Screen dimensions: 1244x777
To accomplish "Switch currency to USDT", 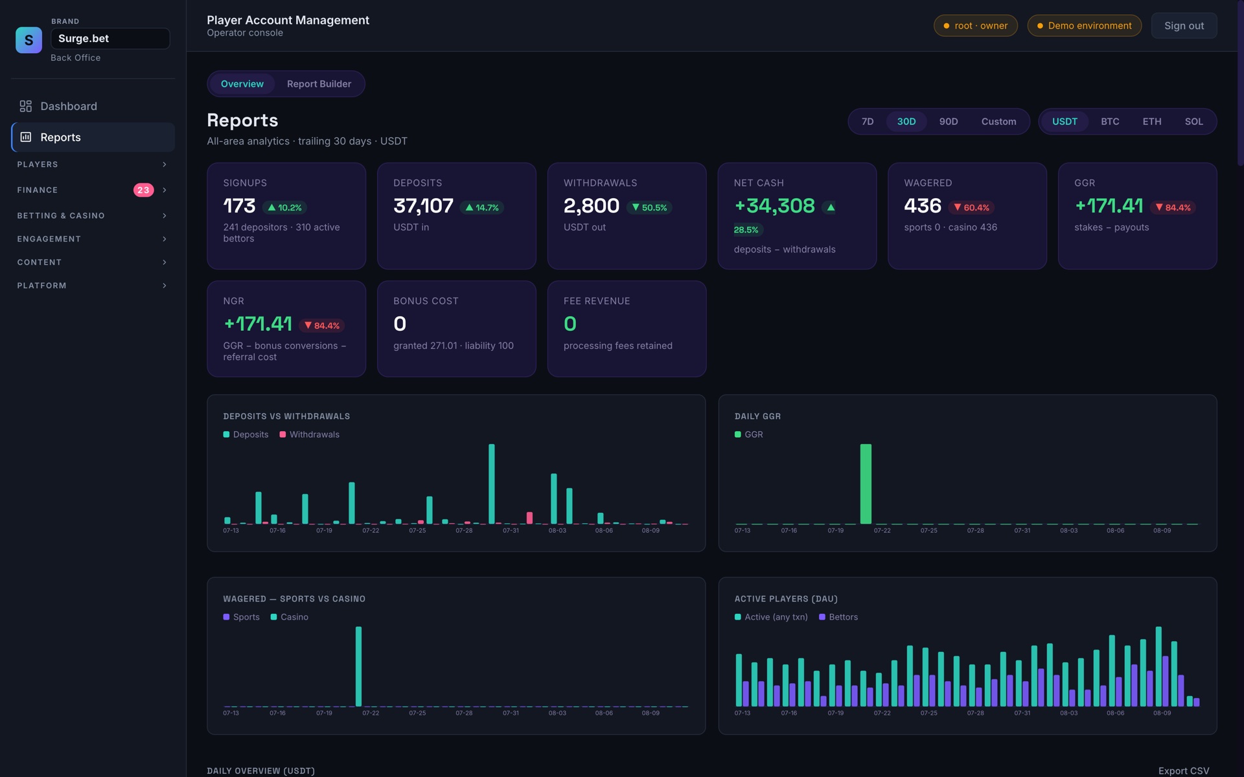I will tap(1065, 122).
